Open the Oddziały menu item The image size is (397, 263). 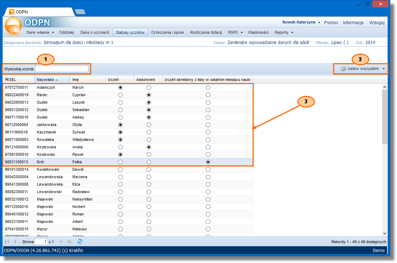(x=67, y=32)
